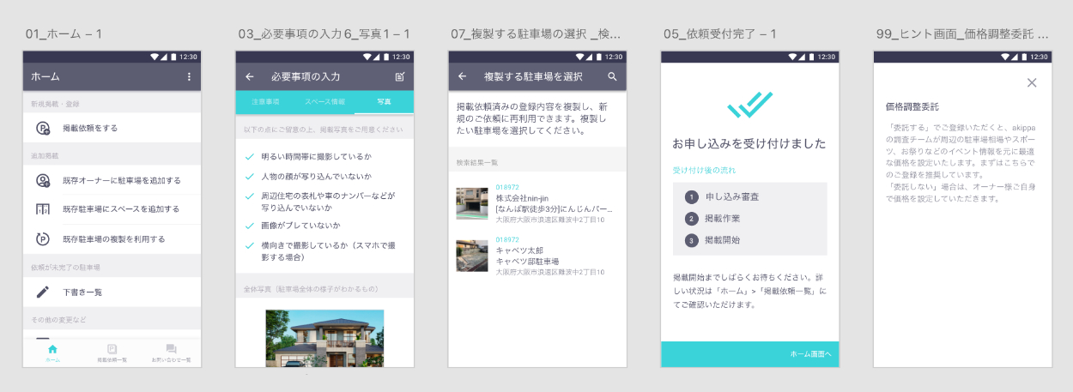Select the 掲載依頼をする menu item
Screen dimensions: 1073x392
point(112,128)
